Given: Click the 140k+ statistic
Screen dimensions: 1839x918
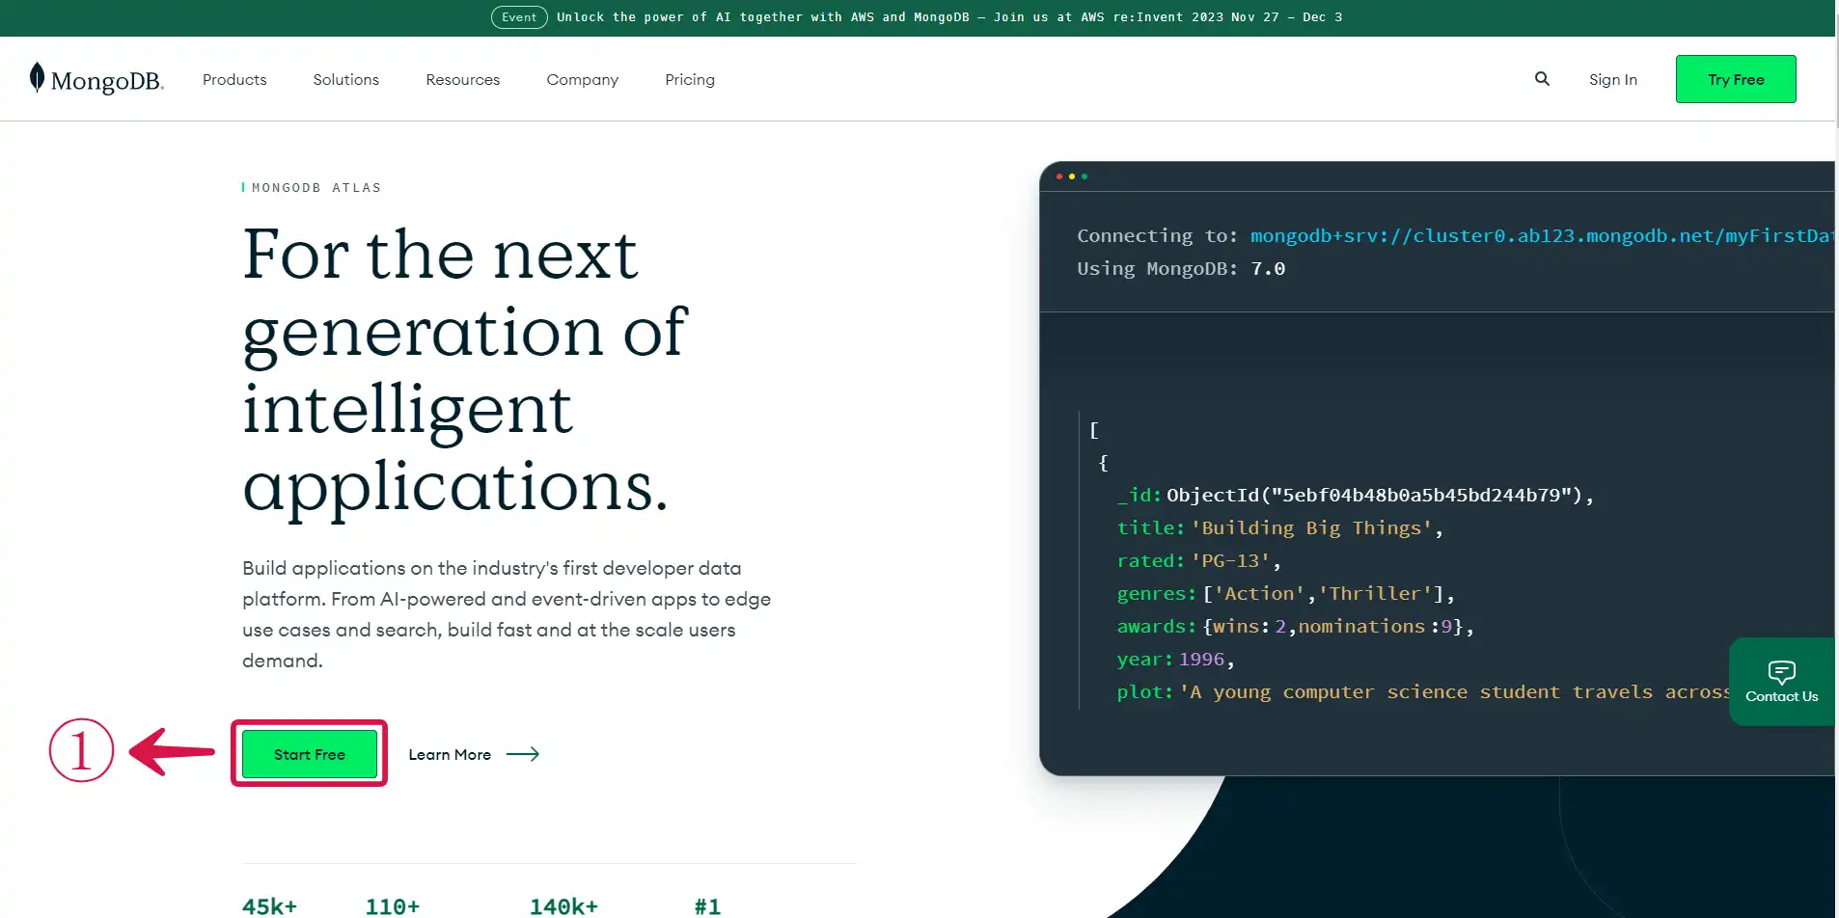Looking at the screenshot, I should (563, 906).
